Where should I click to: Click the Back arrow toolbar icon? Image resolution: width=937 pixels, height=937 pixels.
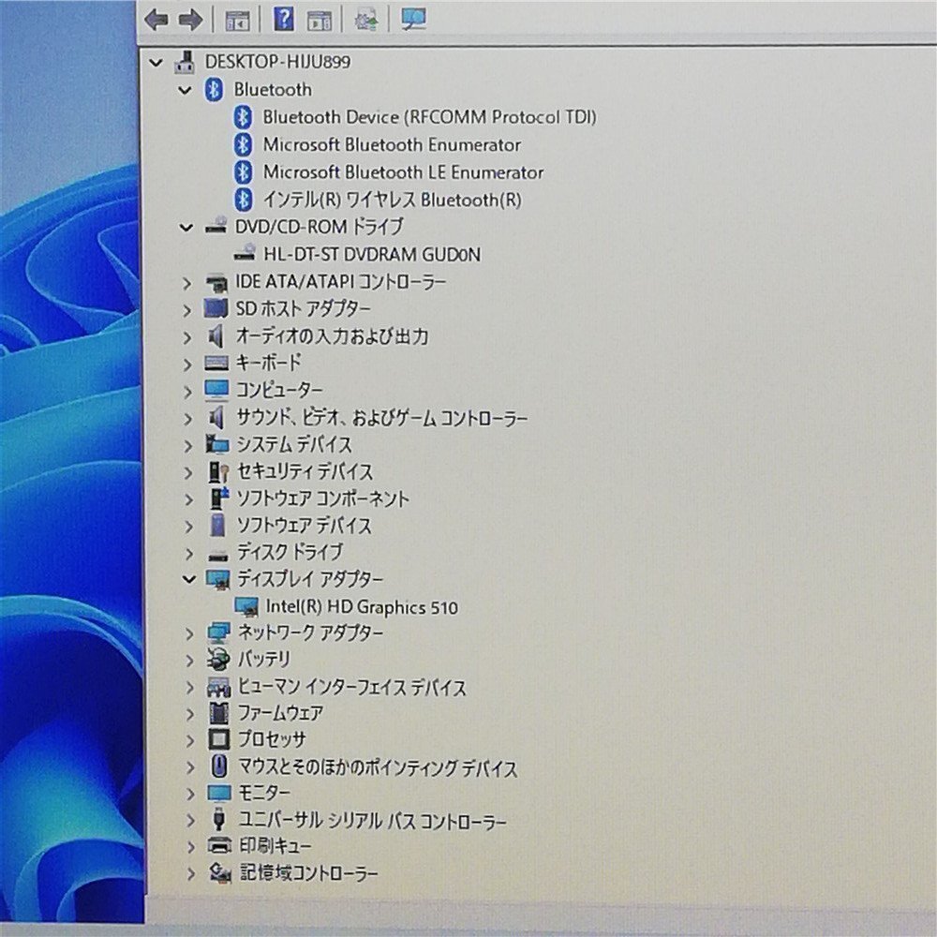pos(156,21)
